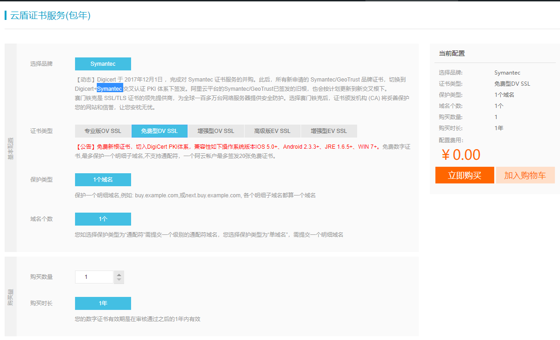Click the red 【公告】 notice text
The height and width of the screenshot is (340, 560).
[227, 147]
